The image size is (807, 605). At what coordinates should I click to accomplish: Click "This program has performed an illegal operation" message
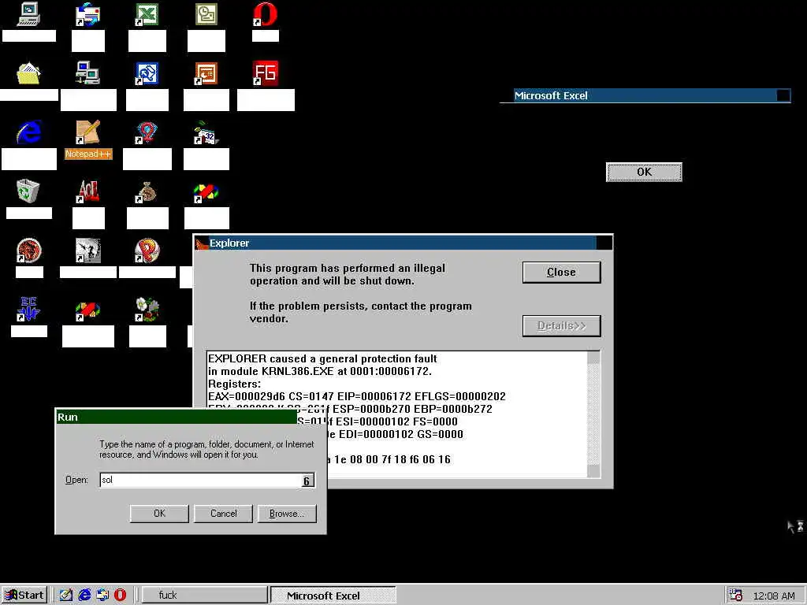click(x=348, y=274)
